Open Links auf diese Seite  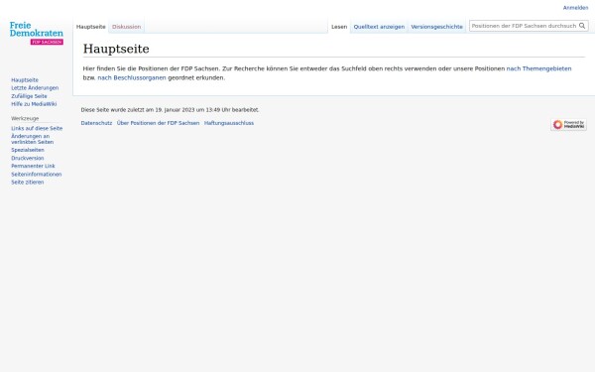(37, 128)
